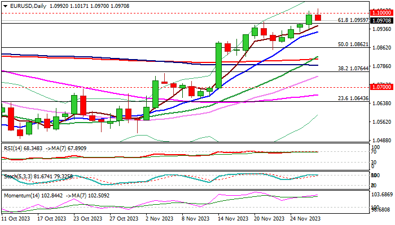The width and height of the screenshot is (395, 225).
Task: Click the tall green candle at 14 Nov
Action: point(218,64)
